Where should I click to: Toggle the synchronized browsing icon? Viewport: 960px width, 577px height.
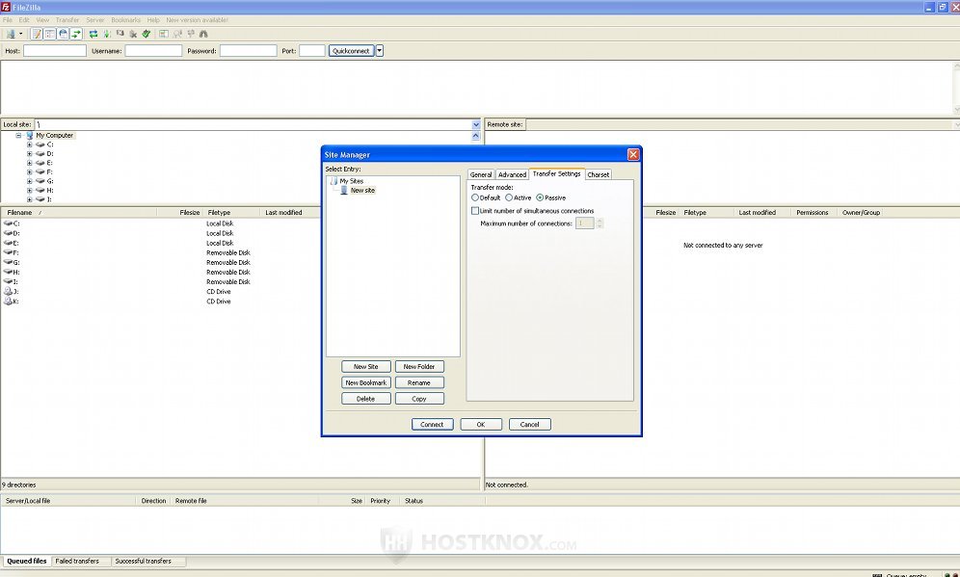point(191,35)
